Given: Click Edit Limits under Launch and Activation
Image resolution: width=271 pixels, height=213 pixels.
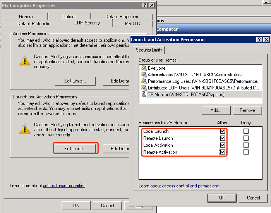Looking at the screenshot, I should point(75,148).
